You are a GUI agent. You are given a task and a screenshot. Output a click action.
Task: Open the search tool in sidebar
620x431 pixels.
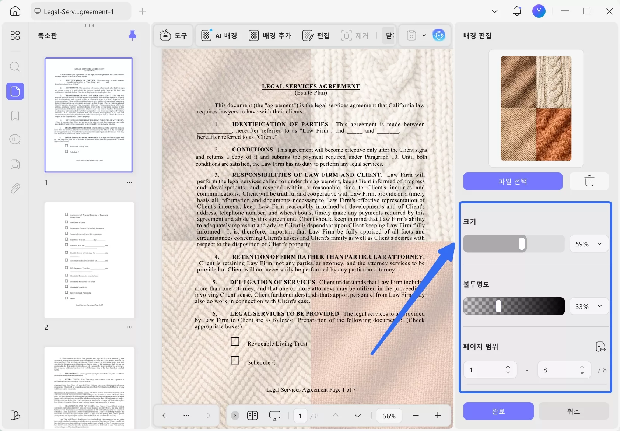15,67
